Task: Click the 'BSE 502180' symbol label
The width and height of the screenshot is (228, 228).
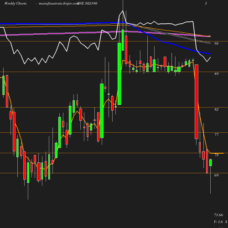Action: click(88, 3)
